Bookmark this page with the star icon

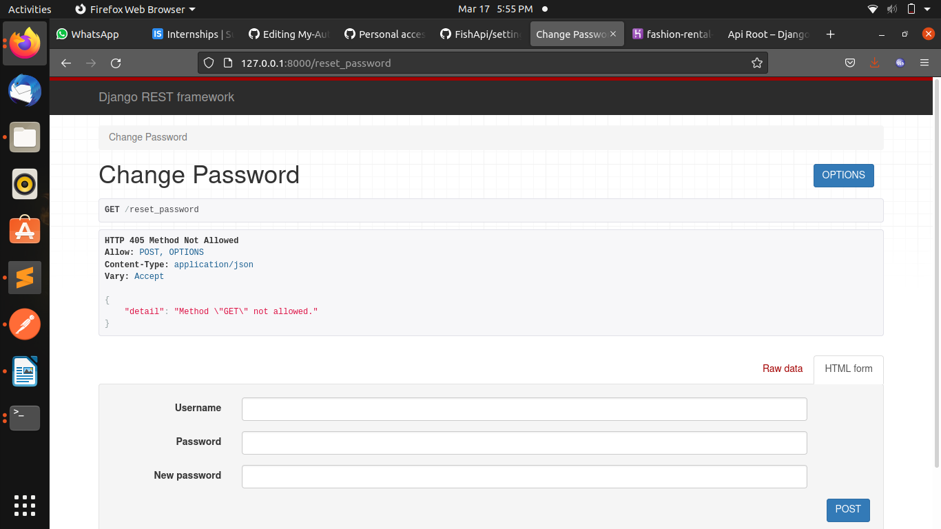(757, 62)
